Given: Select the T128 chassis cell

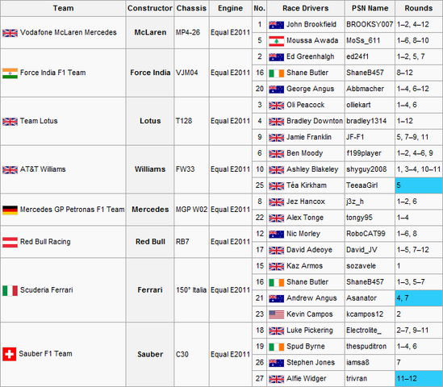Looking at the screenshot, I should [x=191, y=121].
